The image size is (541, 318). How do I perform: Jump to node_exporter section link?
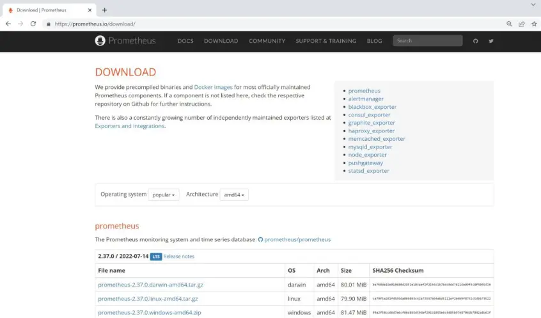368,155
